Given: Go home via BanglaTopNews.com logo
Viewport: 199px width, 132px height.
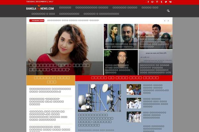Looking at the screenshot, I should pyautogui.click(x=40, y=8).
